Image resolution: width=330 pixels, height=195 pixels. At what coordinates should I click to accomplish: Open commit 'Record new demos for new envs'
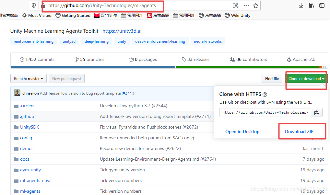pyautogui.click(x=140, y=148)
